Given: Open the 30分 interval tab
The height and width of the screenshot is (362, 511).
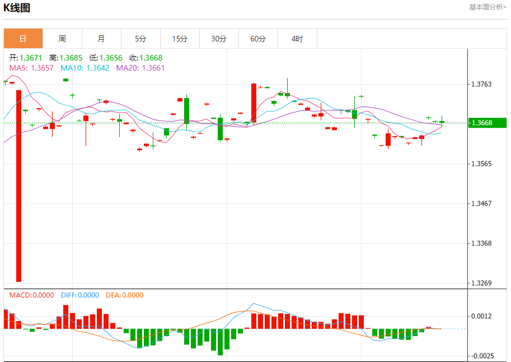Looking at the screenshot, I should pos(219,39).
